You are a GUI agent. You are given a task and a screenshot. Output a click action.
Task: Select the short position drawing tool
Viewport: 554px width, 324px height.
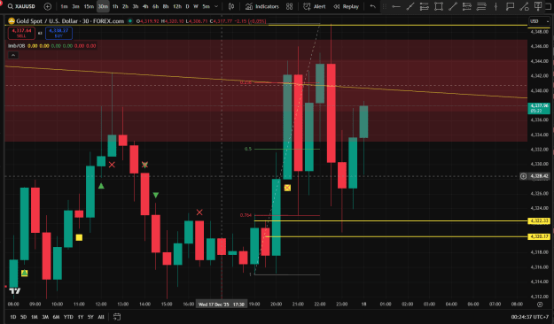click(x=467, y=6)
